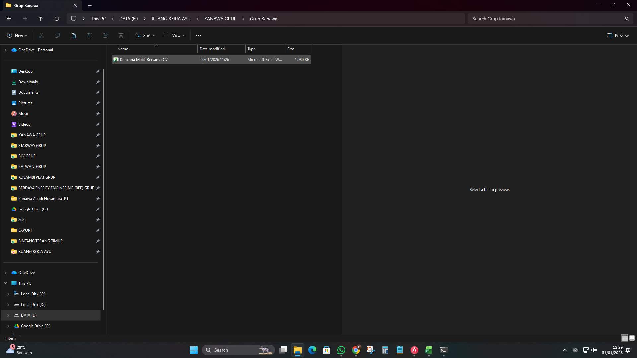Screen dimensions: 637x358
Task: Paste from clipboard using the paste icon
Action: pos(73,35)
